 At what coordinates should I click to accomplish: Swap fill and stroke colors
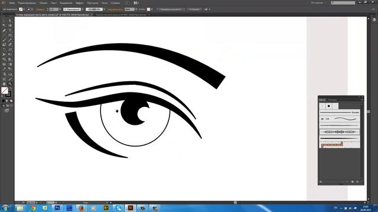tap(11, 88)
